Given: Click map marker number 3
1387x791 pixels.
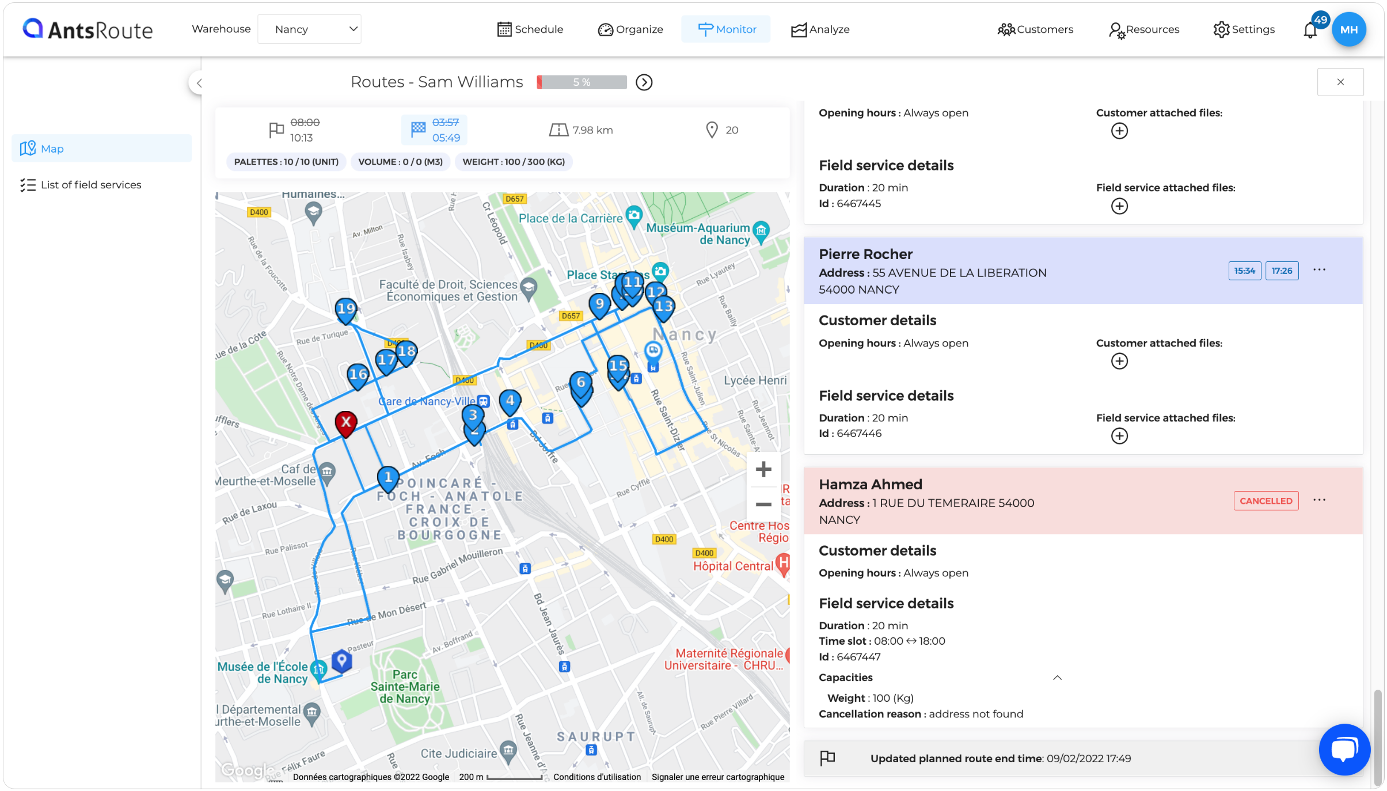Looking at the screenshot, I should [x=473, y=417].
